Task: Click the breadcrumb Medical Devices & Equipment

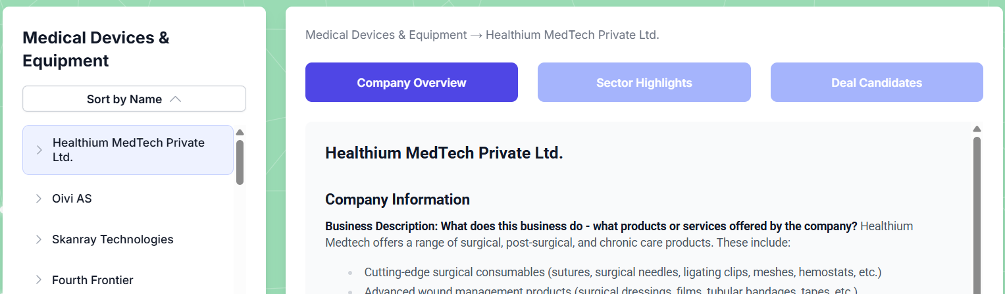Action: pyautogui.click(x=386, y=35)
